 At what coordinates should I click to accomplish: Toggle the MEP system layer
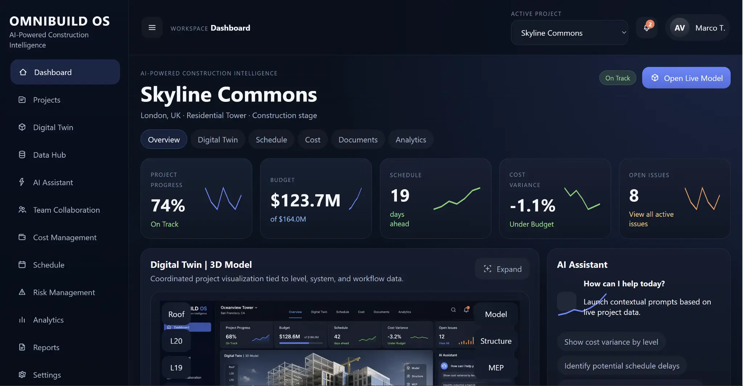(x=496, y=368)
